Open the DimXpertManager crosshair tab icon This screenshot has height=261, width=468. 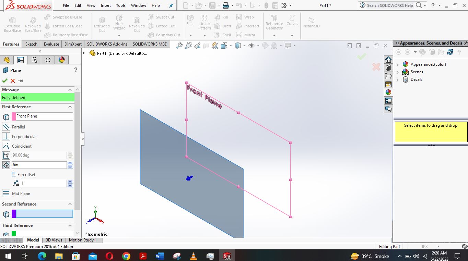[48, 60]
